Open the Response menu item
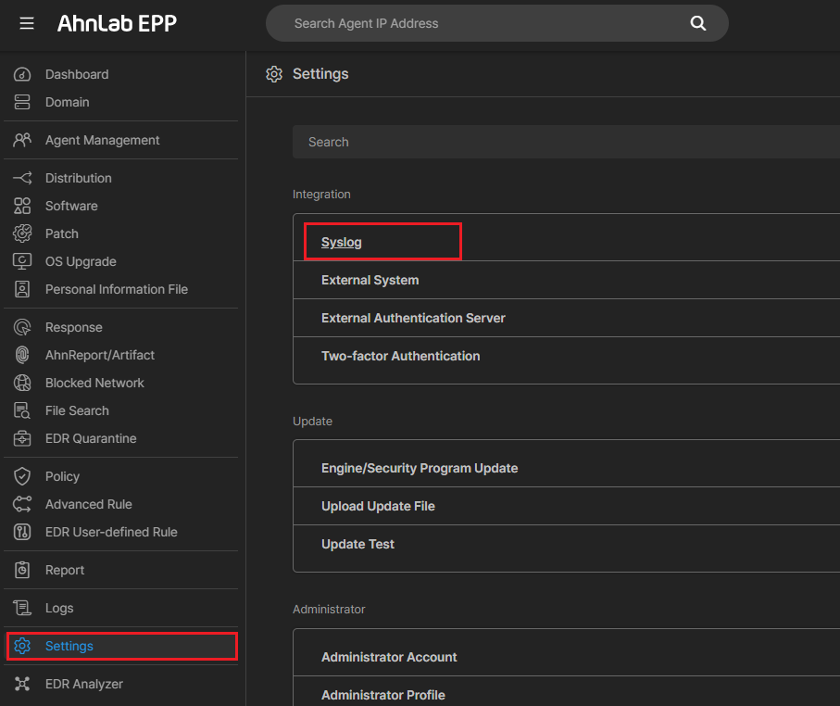The image size is (840, 706). click(x=73, y=328)
